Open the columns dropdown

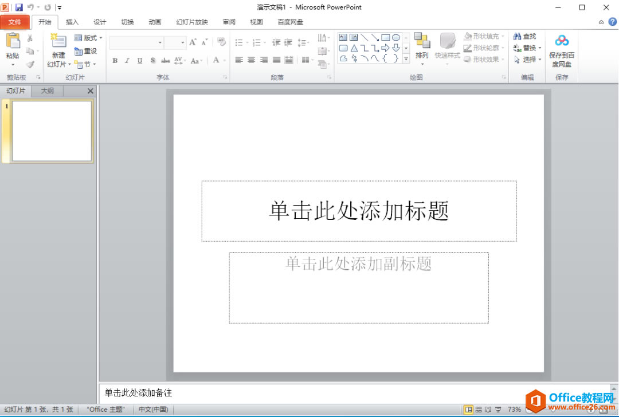pyautogui.click(x=308, y=60)
